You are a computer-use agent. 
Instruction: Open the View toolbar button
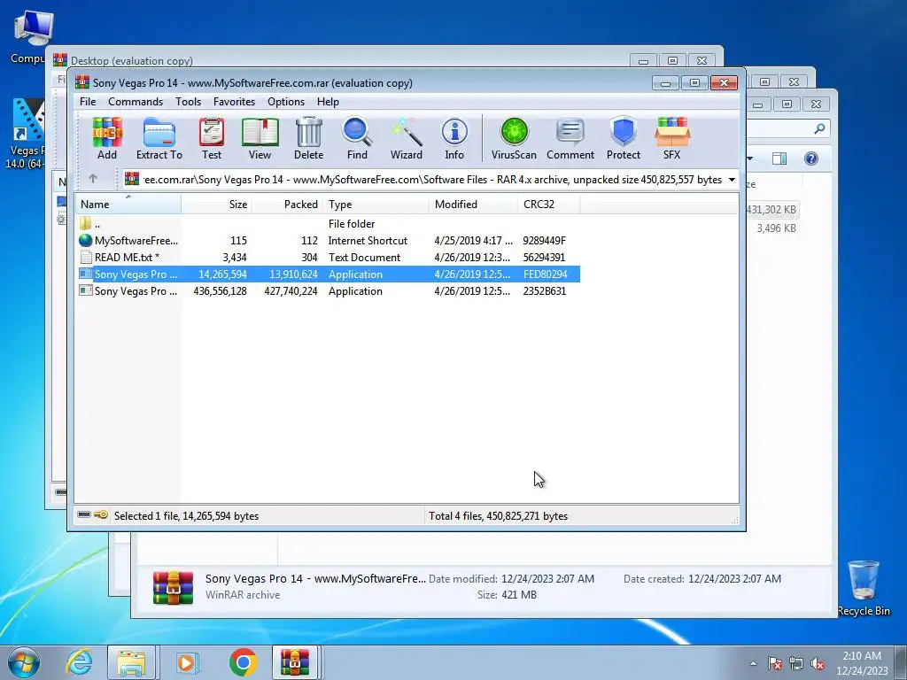[260, 139]
